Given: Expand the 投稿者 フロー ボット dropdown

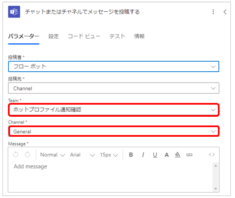Looking at the screenshot, I should (114, 66).
